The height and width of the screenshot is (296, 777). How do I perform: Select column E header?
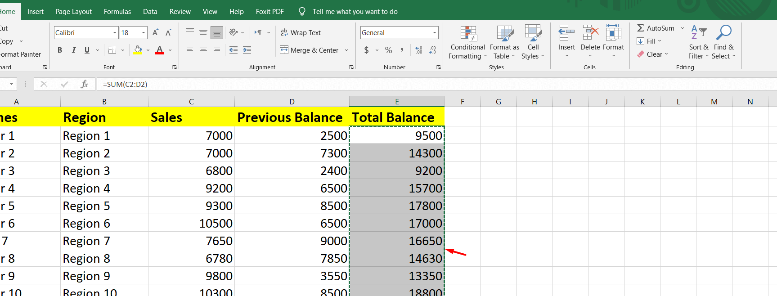(x=397, y=102)
